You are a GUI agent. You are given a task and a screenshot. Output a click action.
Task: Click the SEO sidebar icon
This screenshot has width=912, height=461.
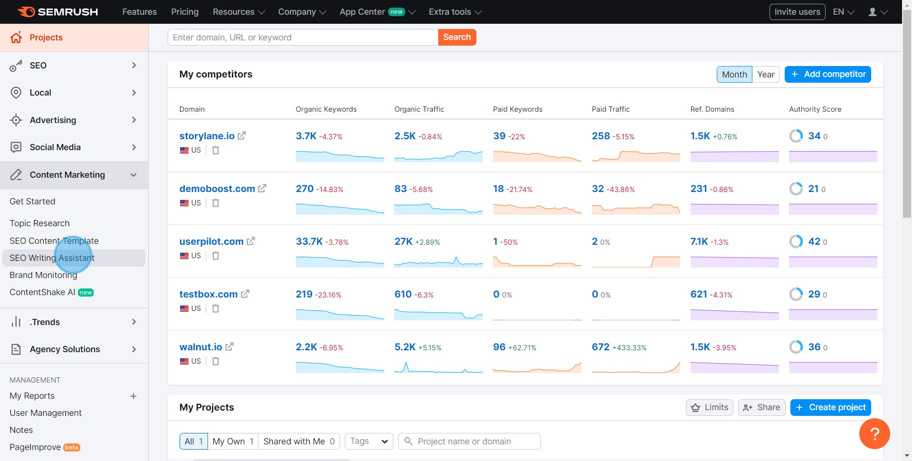click(x=16, y=66)
